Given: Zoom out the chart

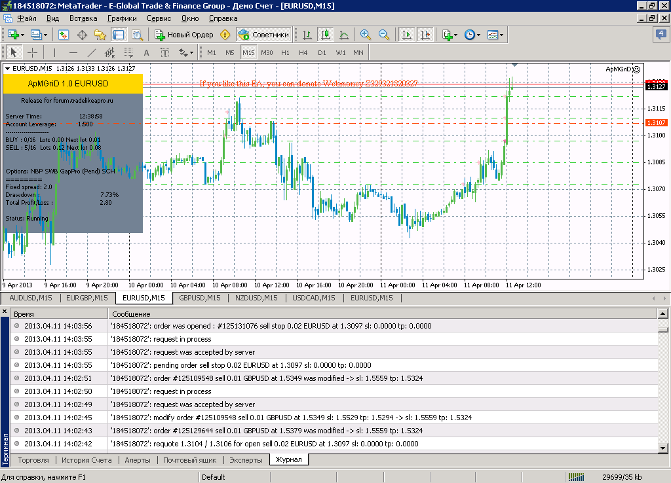Looking at the screenshot, I should tap(384, 35).
